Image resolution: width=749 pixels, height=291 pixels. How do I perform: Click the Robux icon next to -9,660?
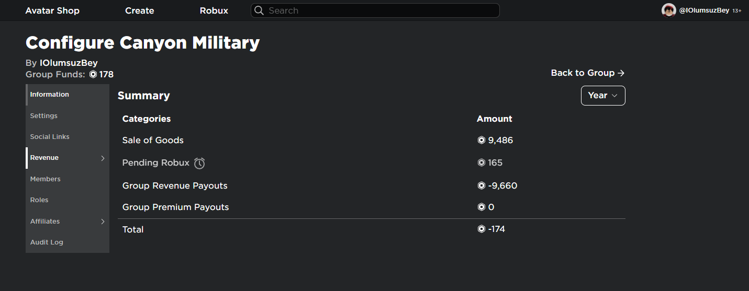[482, 185]
